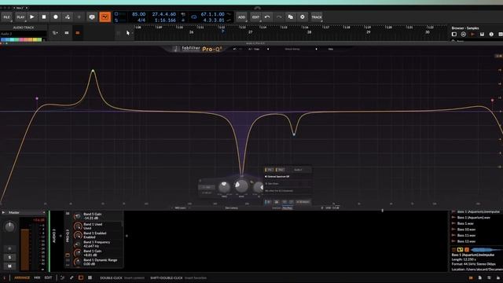503x283 pixels.
Task: Toggle External Spectrum Off option
Action: (278, 176)
